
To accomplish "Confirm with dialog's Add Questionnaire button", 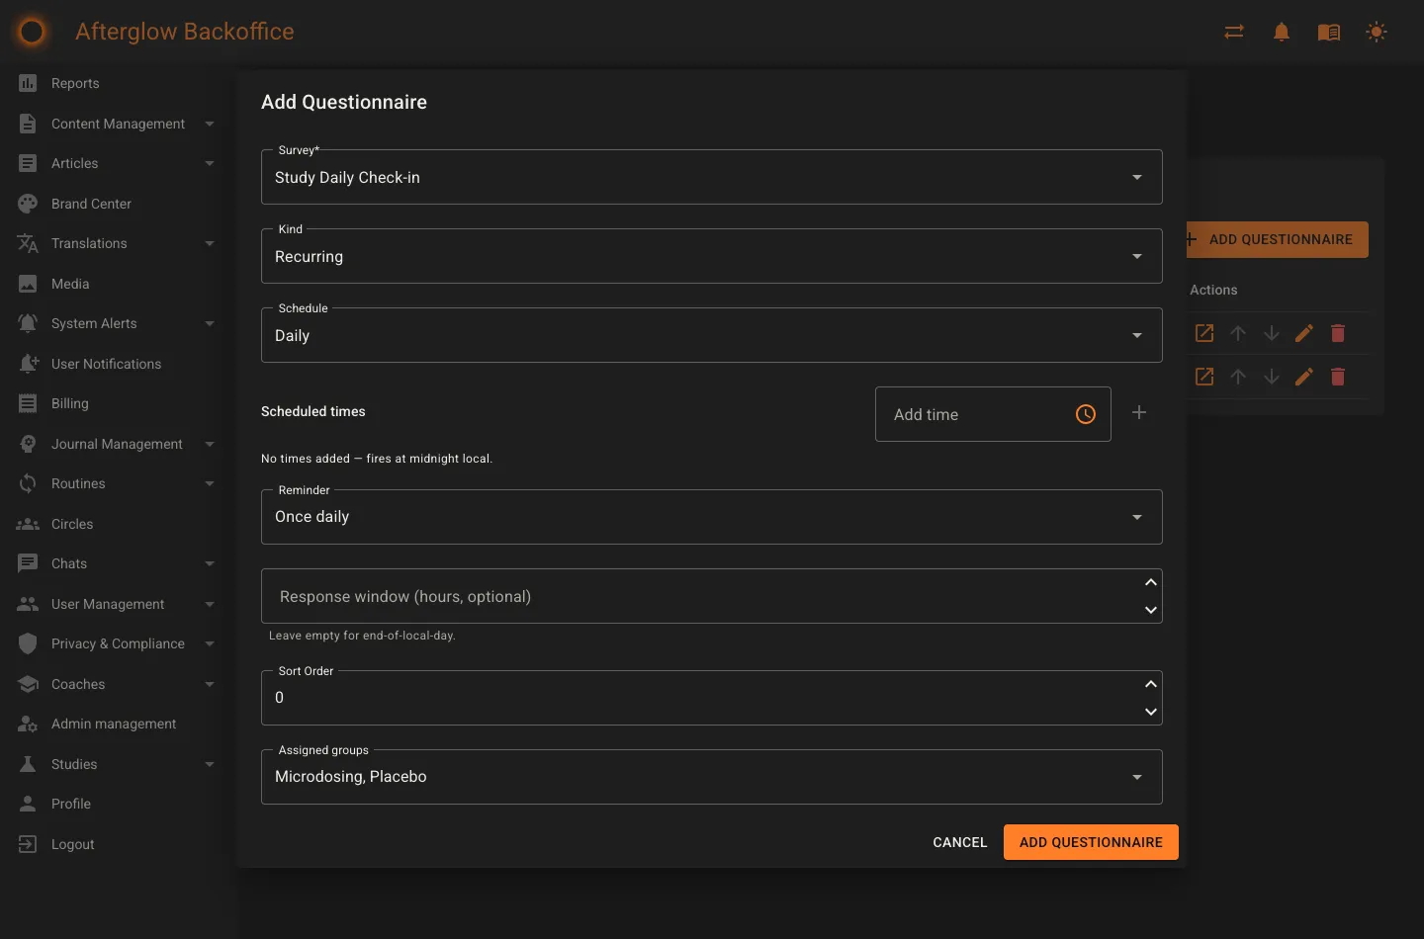I will (x=1091, y=842).
